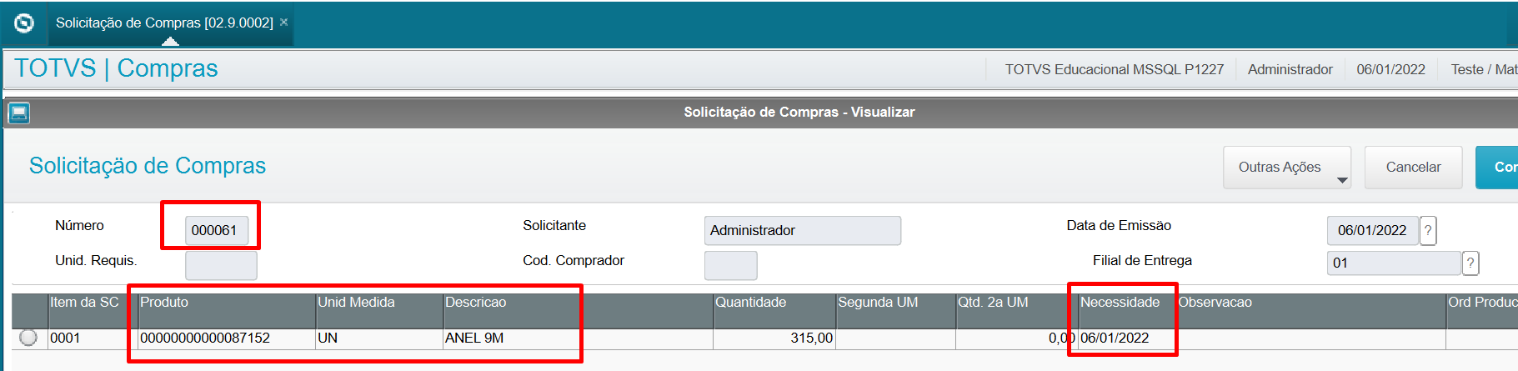
Task: Click the empty Cod. Comprador field
Action: 730,265
